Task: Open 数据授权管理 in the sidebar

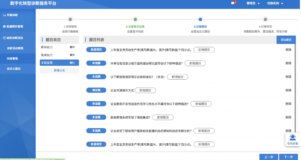Action: tap(13, 27)
